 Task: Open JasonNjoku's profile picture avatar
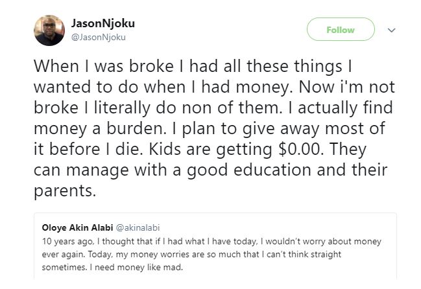coord(49,30)
